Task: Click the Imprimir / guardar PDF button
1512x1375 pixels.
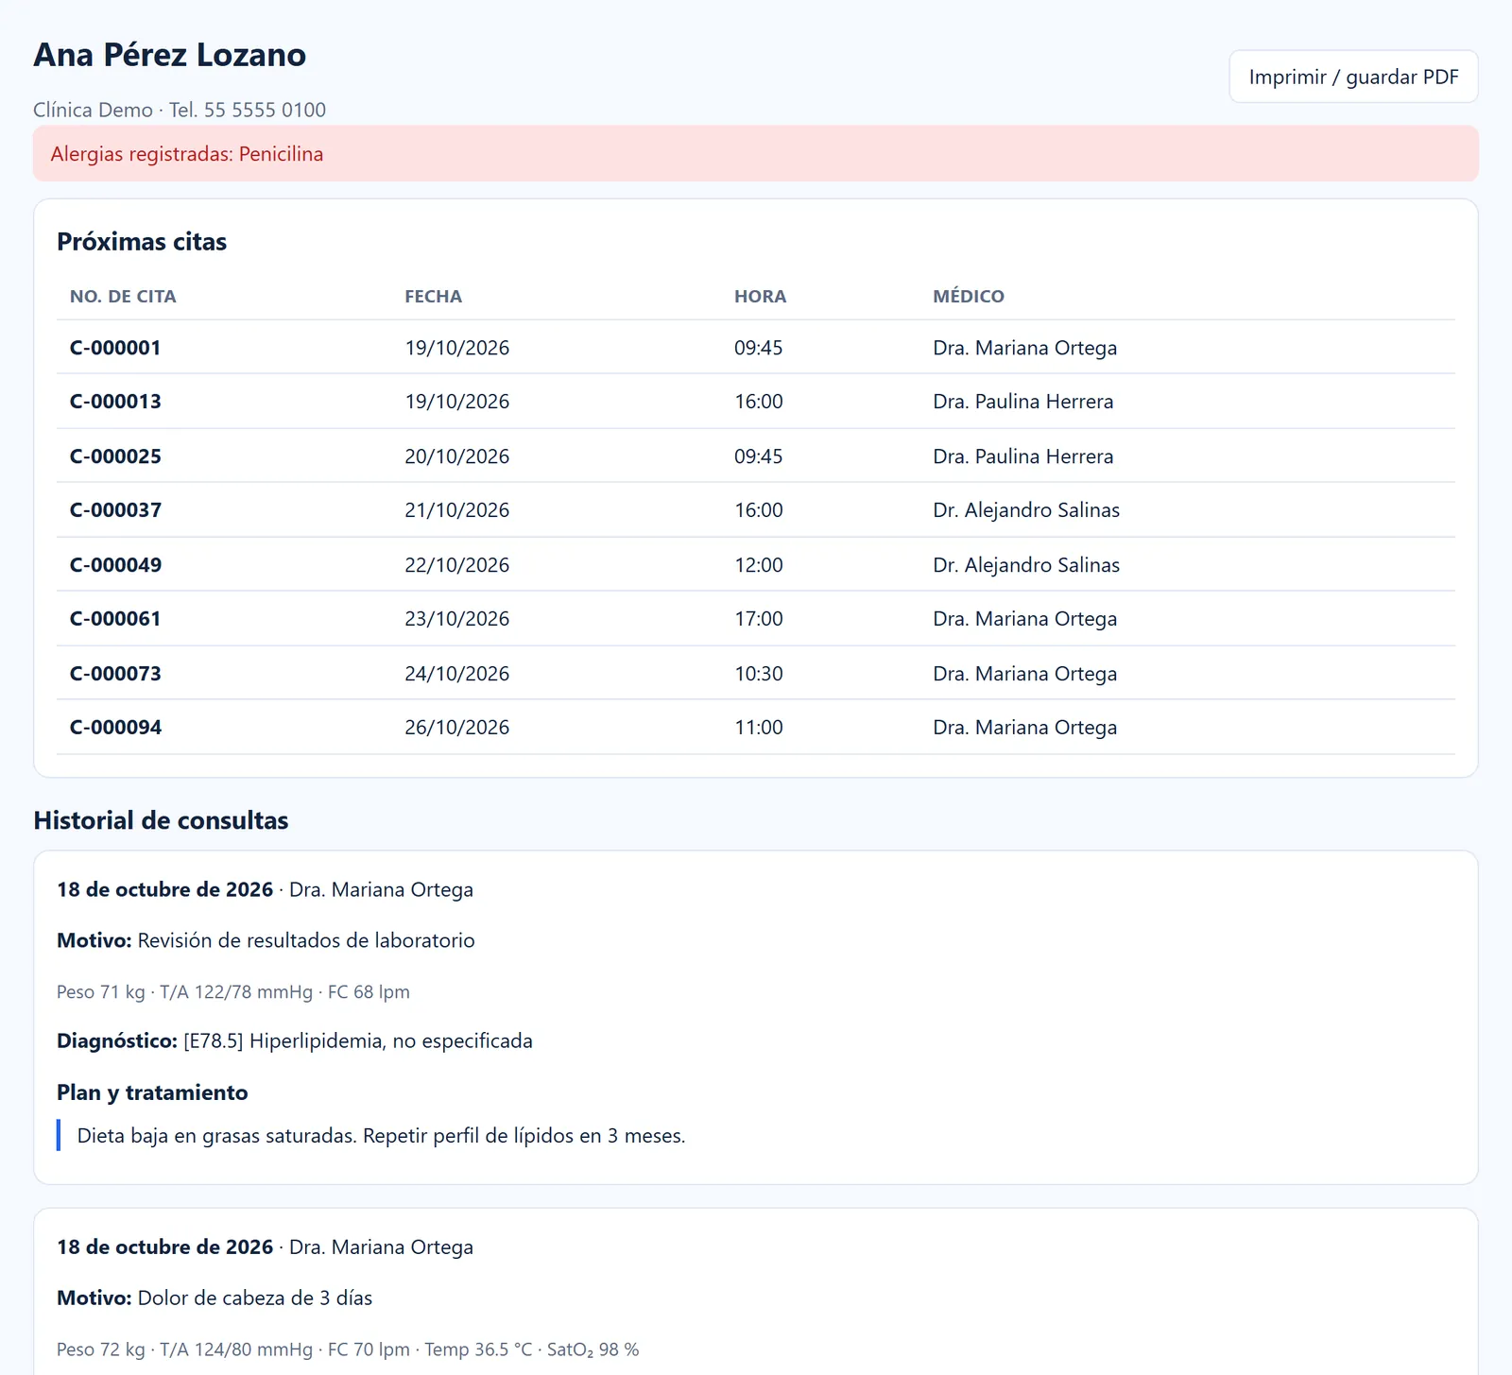Action: [1353, 77]
